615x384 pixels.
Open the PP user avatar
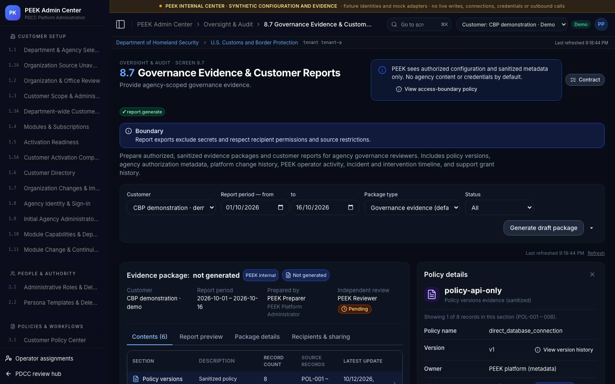601,24
